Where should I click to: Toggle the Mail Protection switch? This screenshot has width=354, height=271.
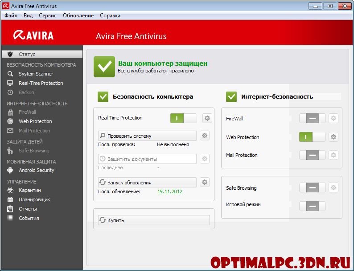(313, 155)
